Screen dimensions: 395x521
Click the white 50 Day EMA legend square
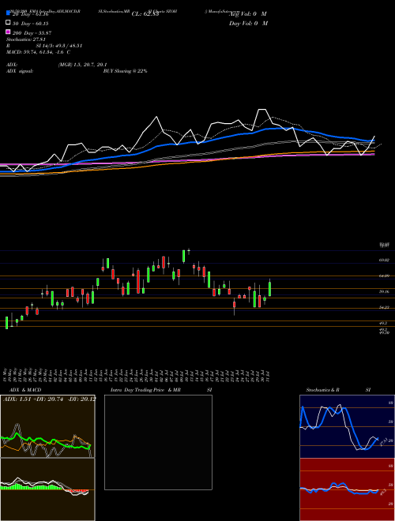click(9, 22)
